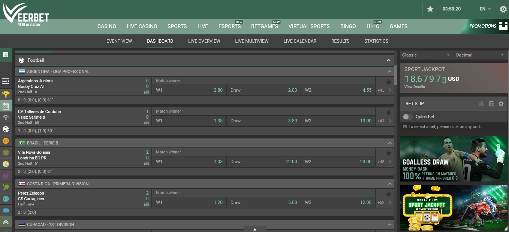Expand the bottom panel arrow
Viewport: 509px width, 232px height.
tap(255, 229)
